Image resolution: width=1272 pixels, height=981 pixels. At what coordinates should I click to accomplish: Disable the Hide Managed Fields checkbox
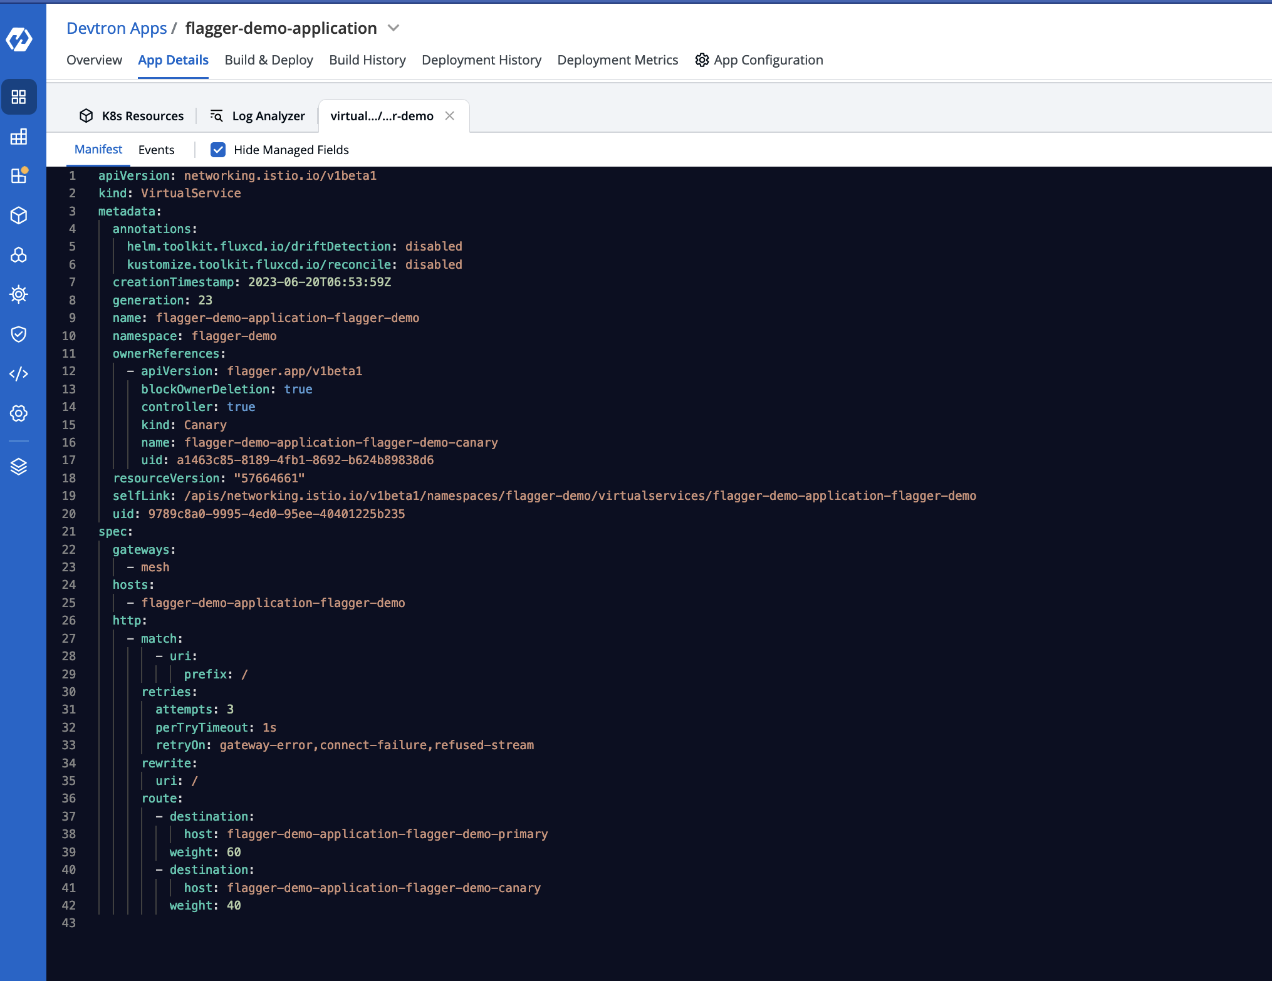coord(218,150)
